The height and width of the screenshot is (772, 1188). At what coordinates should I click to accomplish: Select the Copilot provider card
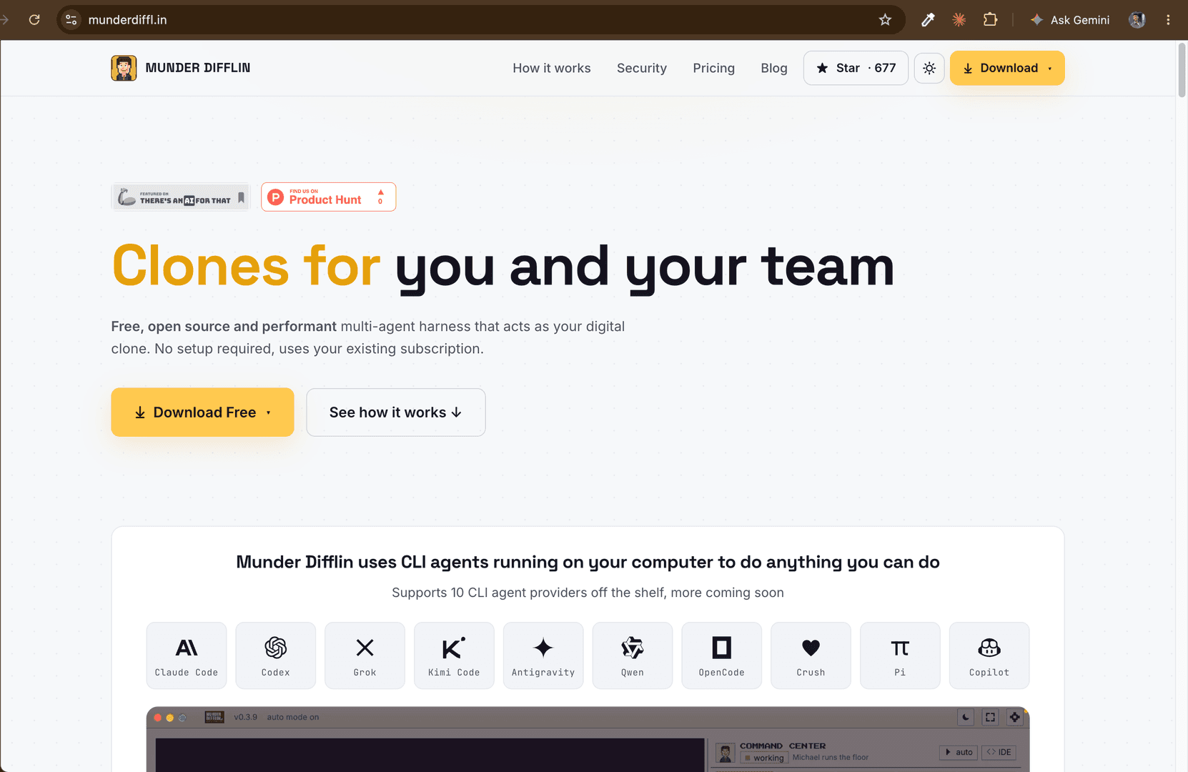[x=989, y=655]
